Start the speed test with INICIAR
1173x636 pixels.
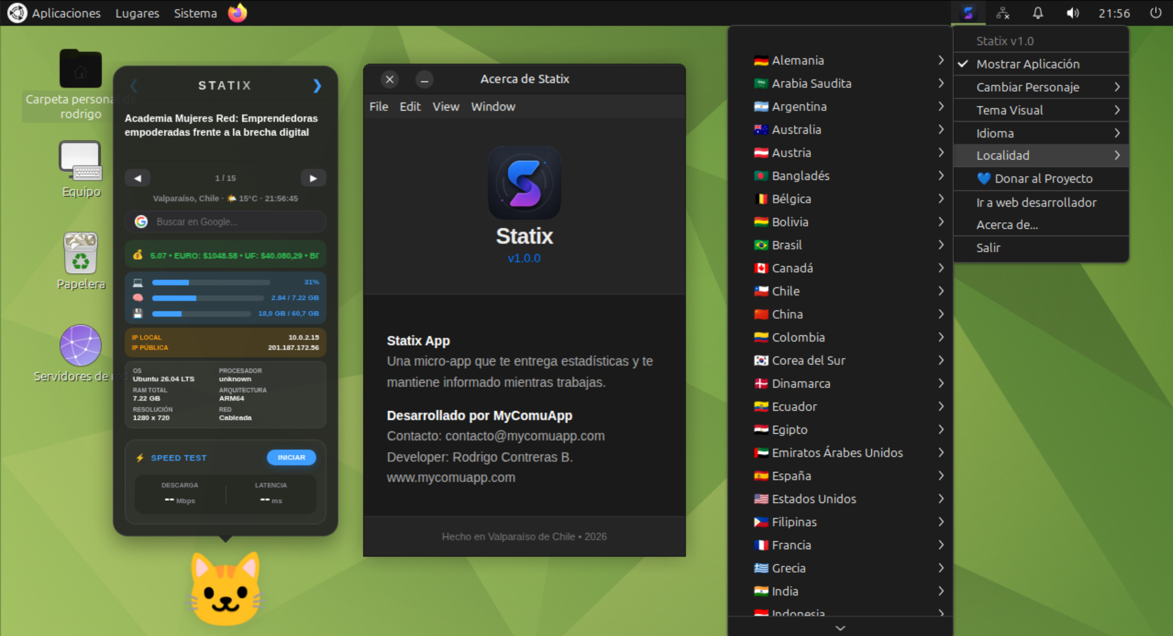pyautogui.click(x=292, y=457)
